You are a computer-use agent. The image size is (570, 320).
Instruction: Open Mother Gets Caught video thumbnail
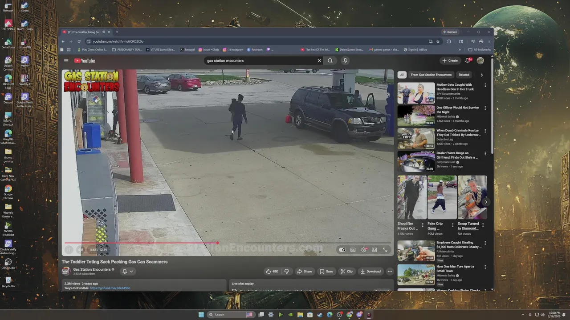pos(416,93)
